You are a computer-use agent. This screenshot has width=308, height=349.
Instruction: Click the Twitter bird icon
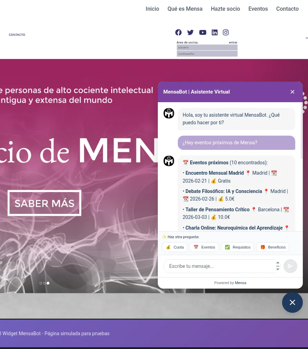coord(190,32)
